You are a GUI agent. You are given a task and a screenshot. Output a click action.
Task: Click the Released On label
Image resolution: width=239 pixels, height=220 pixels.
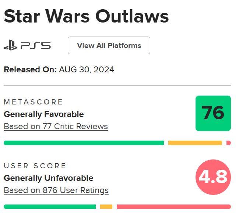coord(30,70)
